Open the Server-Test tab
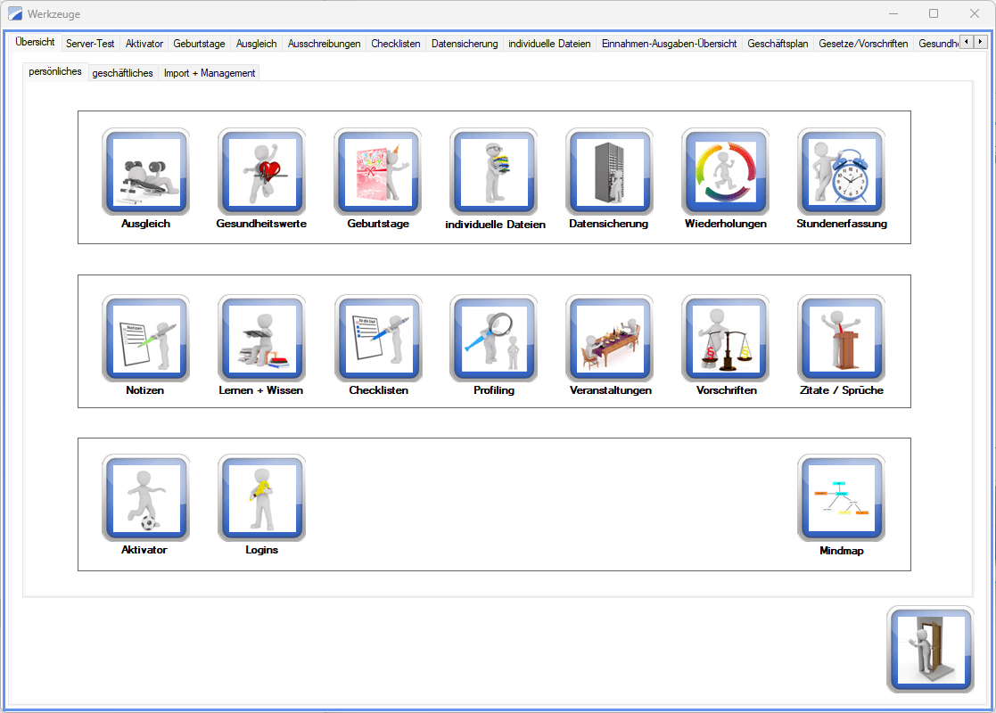 [x=90, y=43]
